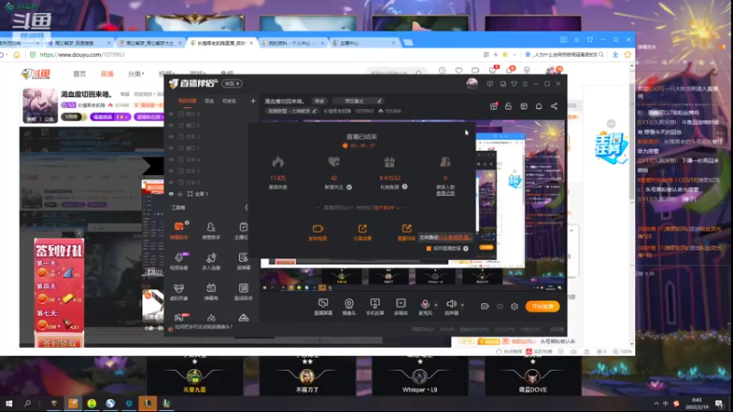Open the 视频连麦 tool icon
Screen dimensions: 733x412
pos(179,261)
